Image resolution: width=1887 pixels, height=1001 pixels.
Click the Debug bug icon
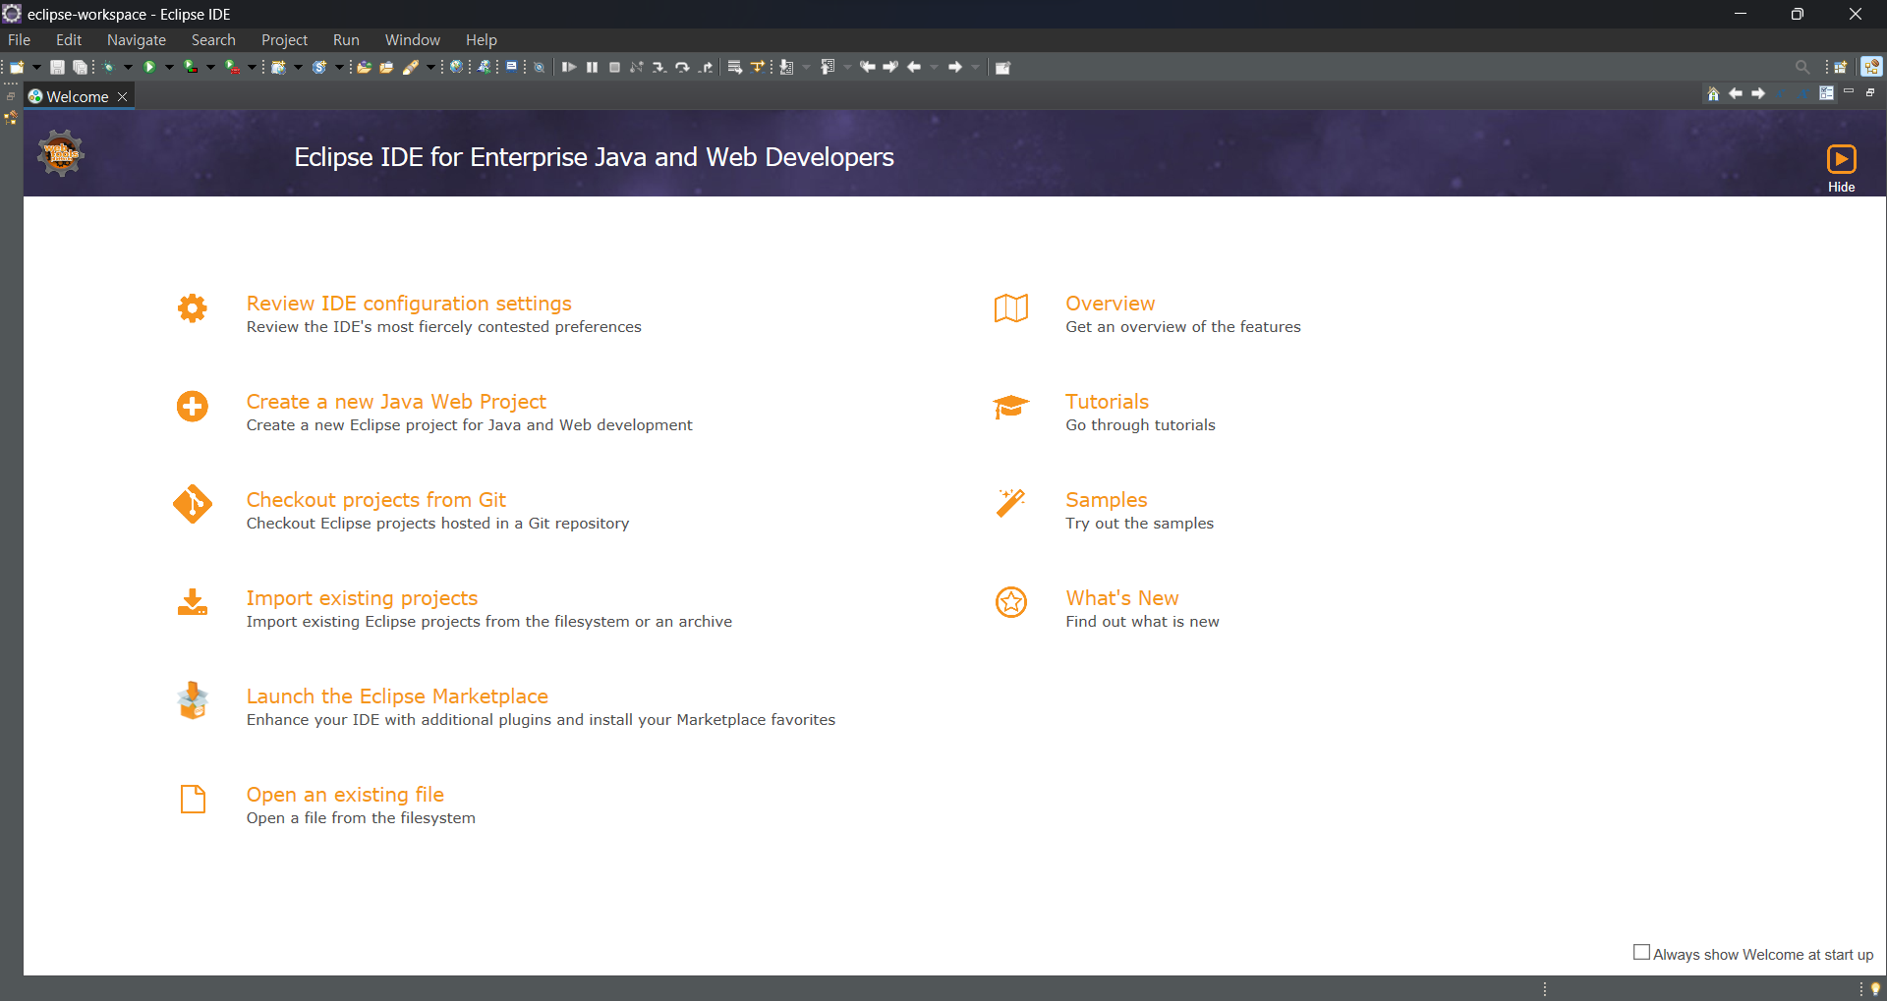click(x=108, y=67)
